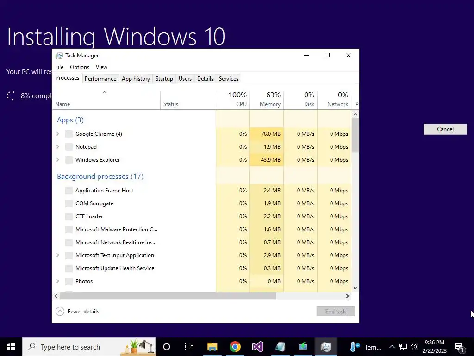Sort processes by Memory column
The image size is (474, 356).
tap(267, 100)
